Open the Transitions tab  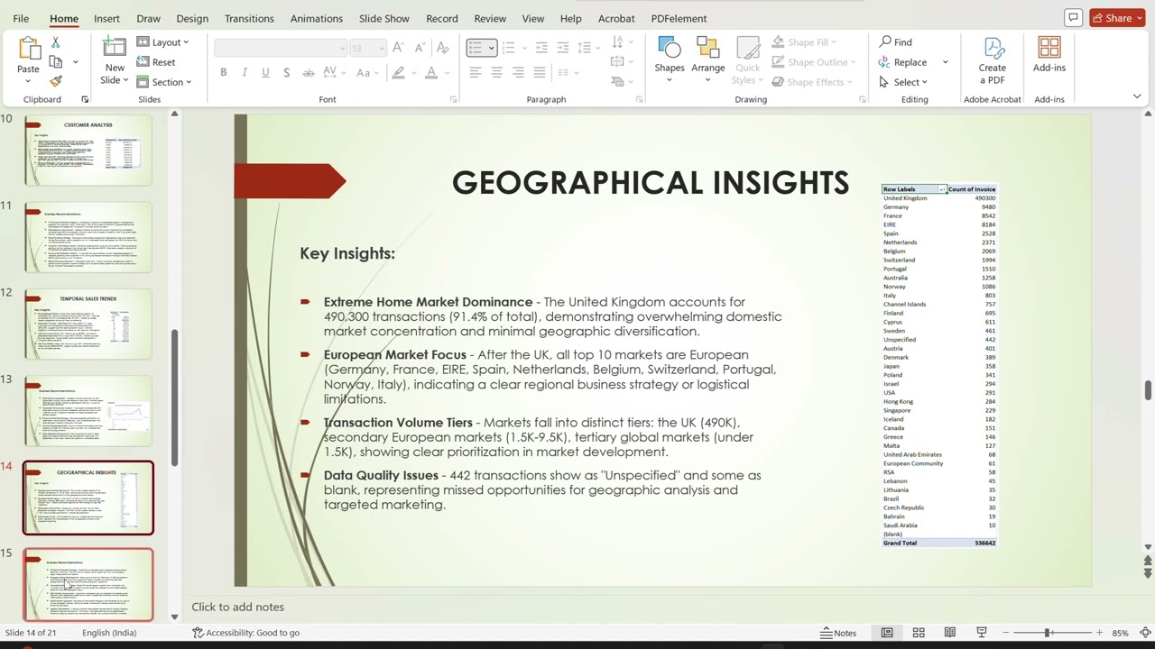(x=249, y=18)
